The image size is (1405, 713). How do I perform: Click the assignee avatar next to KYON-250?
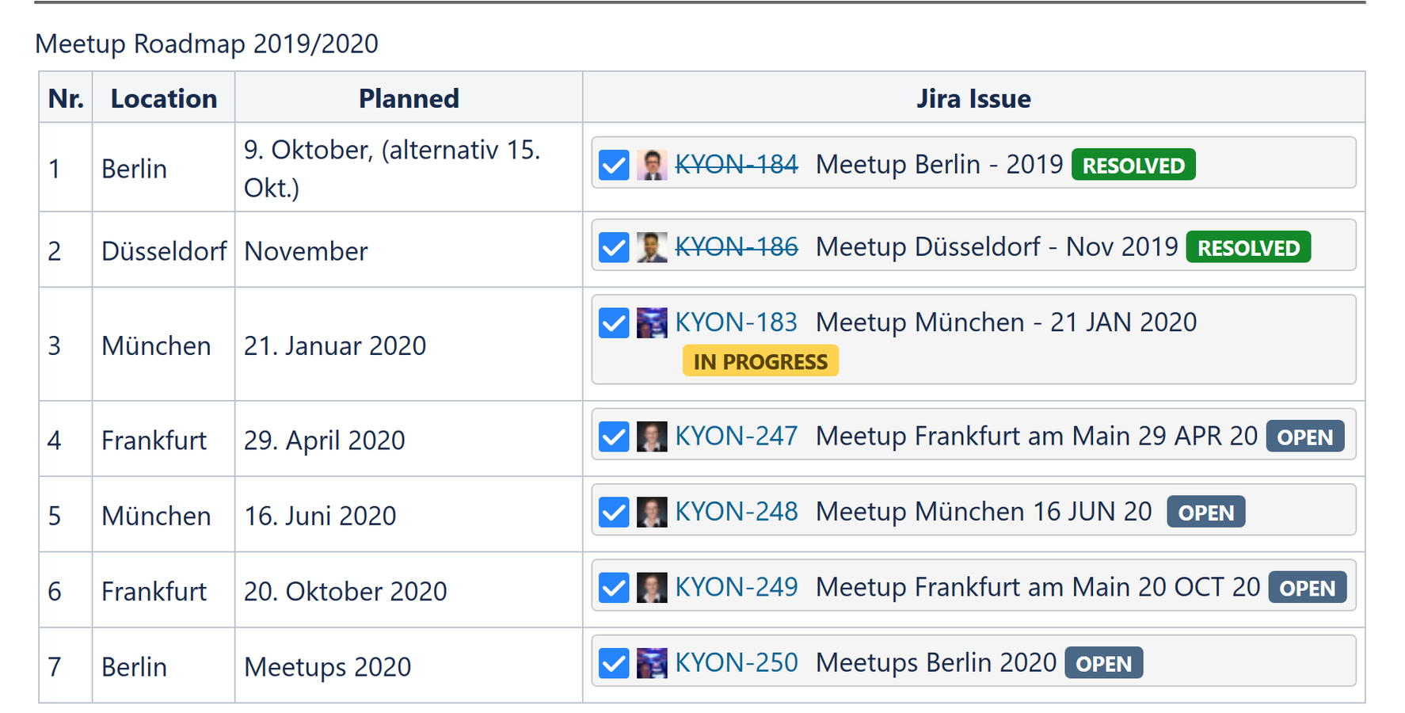[x=652, y=663]
